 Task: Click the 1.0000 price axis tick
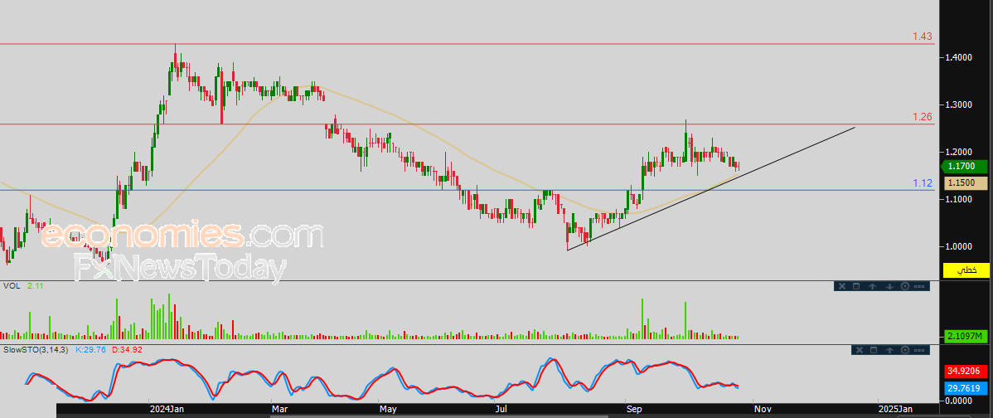[960, 246]
